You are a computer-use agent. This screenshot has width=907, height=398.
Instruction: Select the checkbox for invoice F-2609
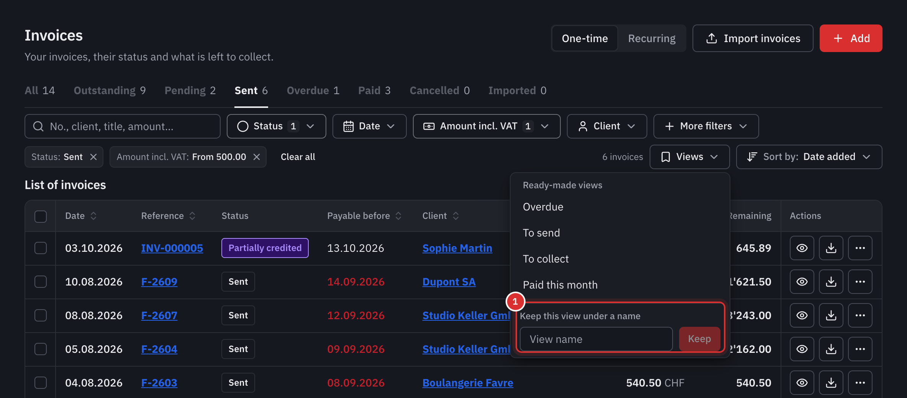pos(41,282)
